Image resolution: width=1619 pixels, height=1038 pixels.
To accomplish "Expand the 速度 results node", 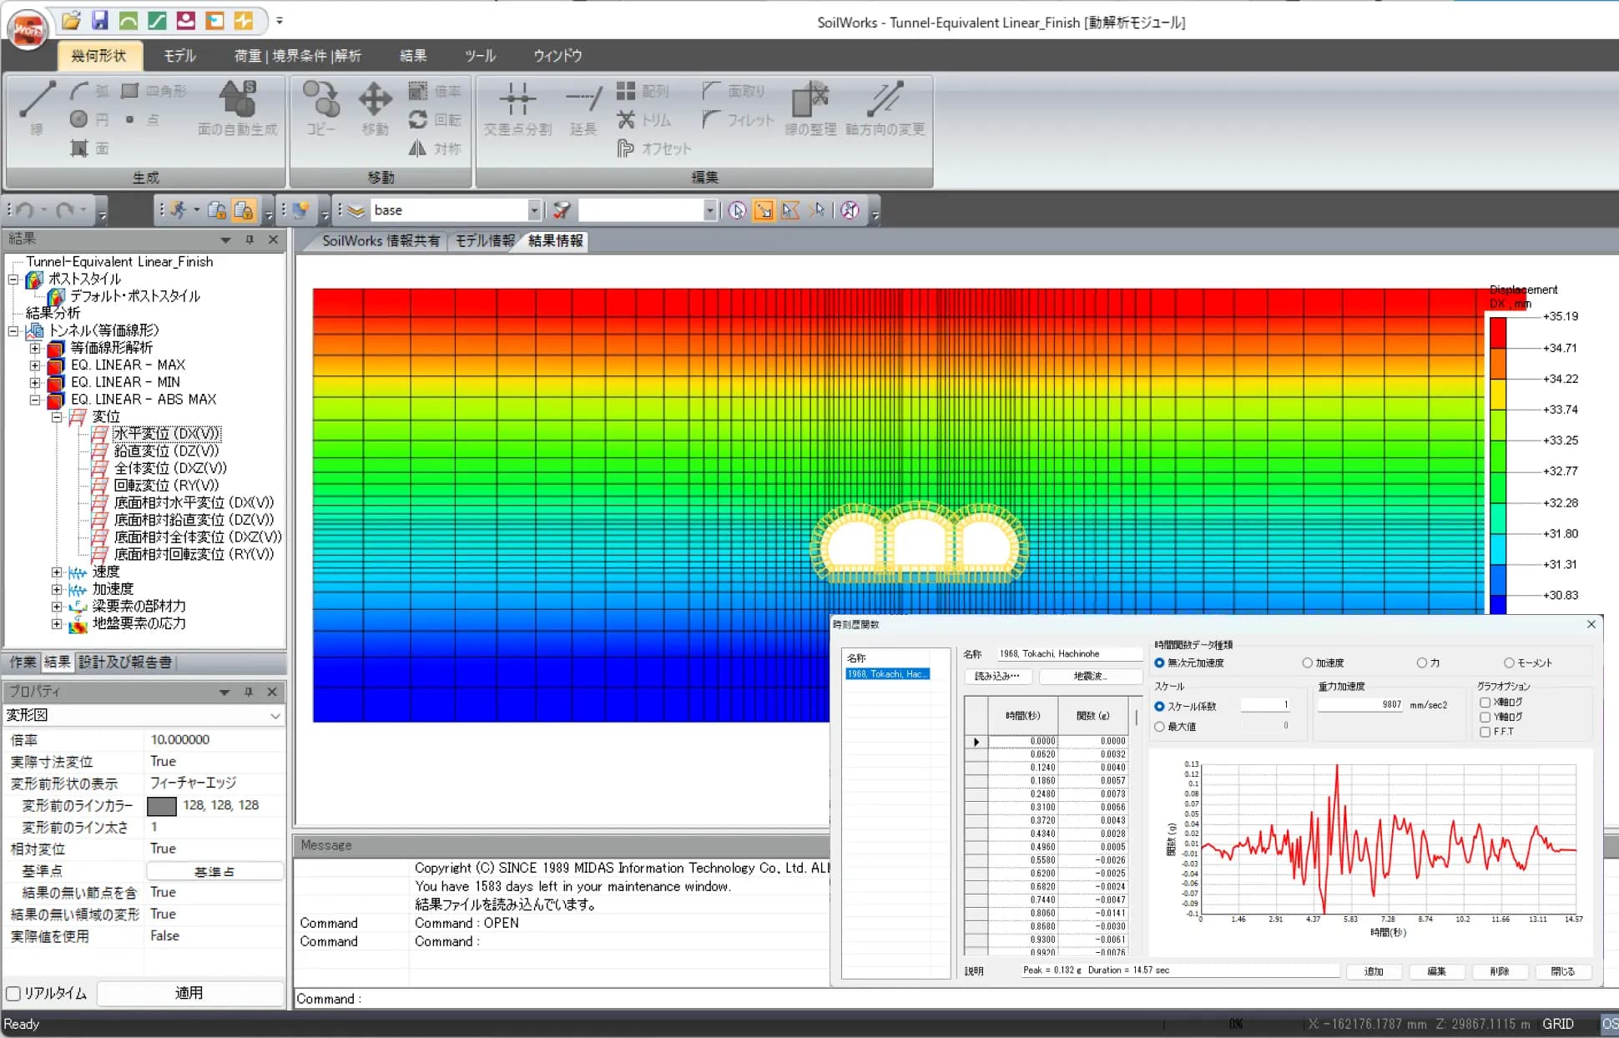I will [57, 572].
